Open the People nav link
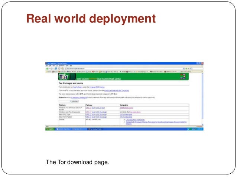Screen dimensions: 237x177 [112, 79]
